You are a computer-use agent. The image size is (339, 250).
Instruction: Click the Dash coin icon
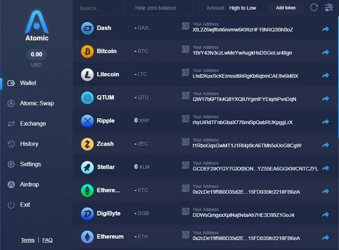pos(87,28)
